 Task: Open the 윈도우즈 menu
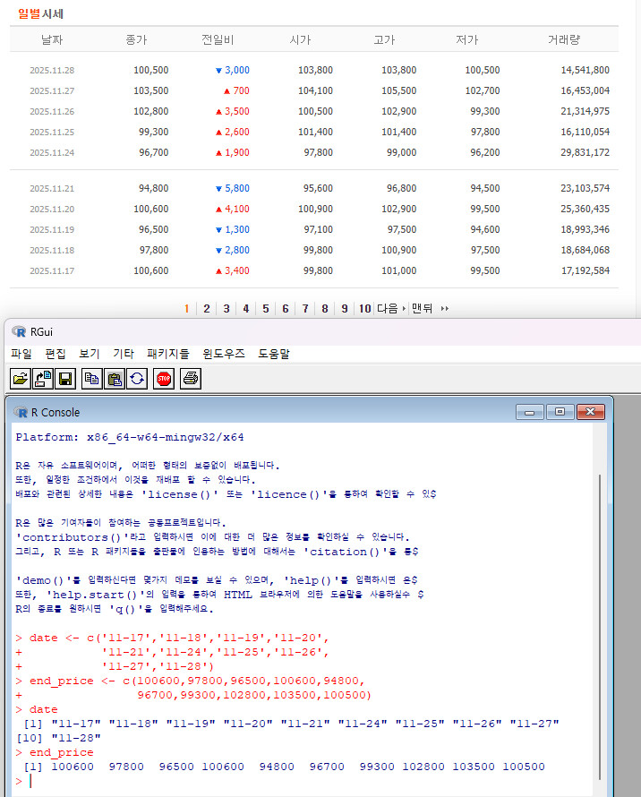pos(224,354)
